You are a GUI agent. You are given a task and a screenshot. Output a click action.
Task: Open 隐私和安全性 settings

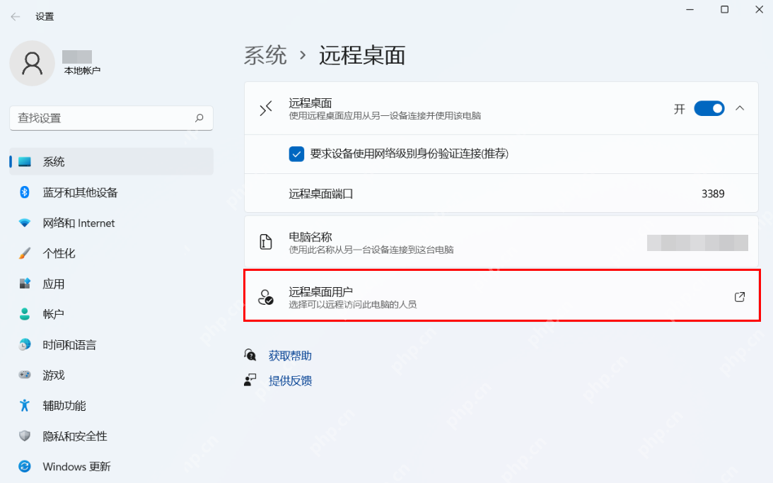tap(112, 436)
